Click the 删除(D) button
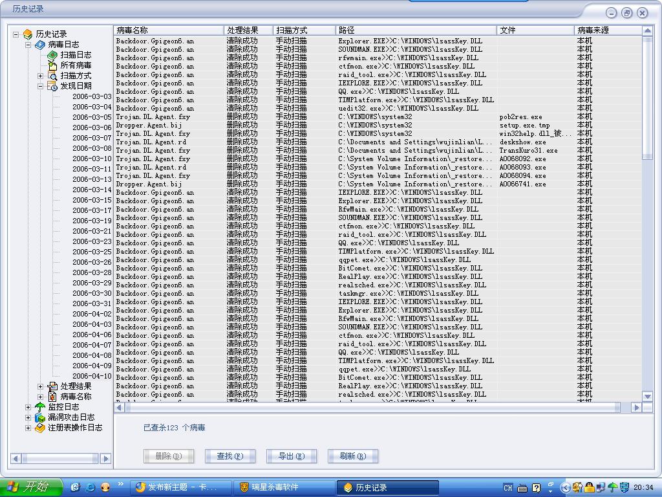This screenshot has width=662, height=497. (169, 456)
